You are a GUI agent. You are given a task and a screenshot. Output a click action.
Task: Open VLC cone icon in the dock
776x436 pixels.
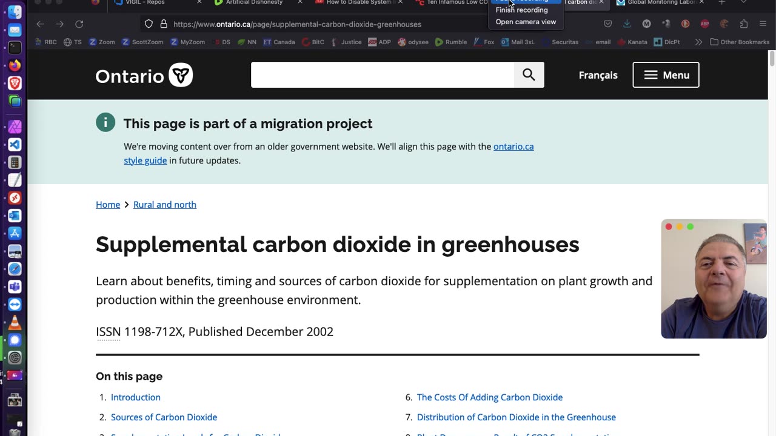15,322
